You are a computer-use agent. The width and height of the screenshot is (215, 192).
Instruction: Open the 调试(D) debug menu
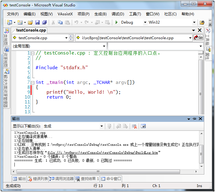click(x=118, y=14)
